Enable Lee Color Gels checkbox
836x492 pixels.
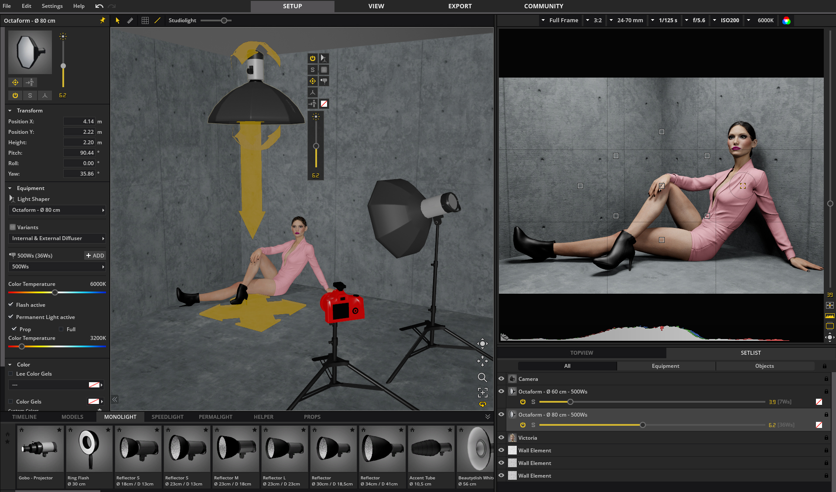11,373
